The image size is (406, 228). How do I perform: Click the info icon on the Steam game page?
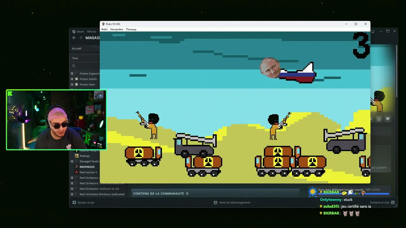[379, 119]
